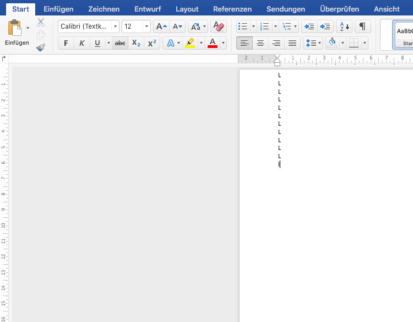Toggle subscript X2 button

pos(136,43)
